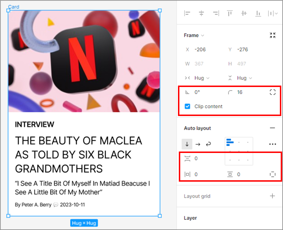Edit horizontal padding value
283x230 pixels.
pyautogui.click(x=196, y=174)
